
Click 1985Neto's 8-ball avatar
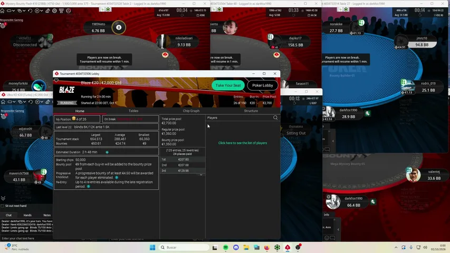point(119,27)
